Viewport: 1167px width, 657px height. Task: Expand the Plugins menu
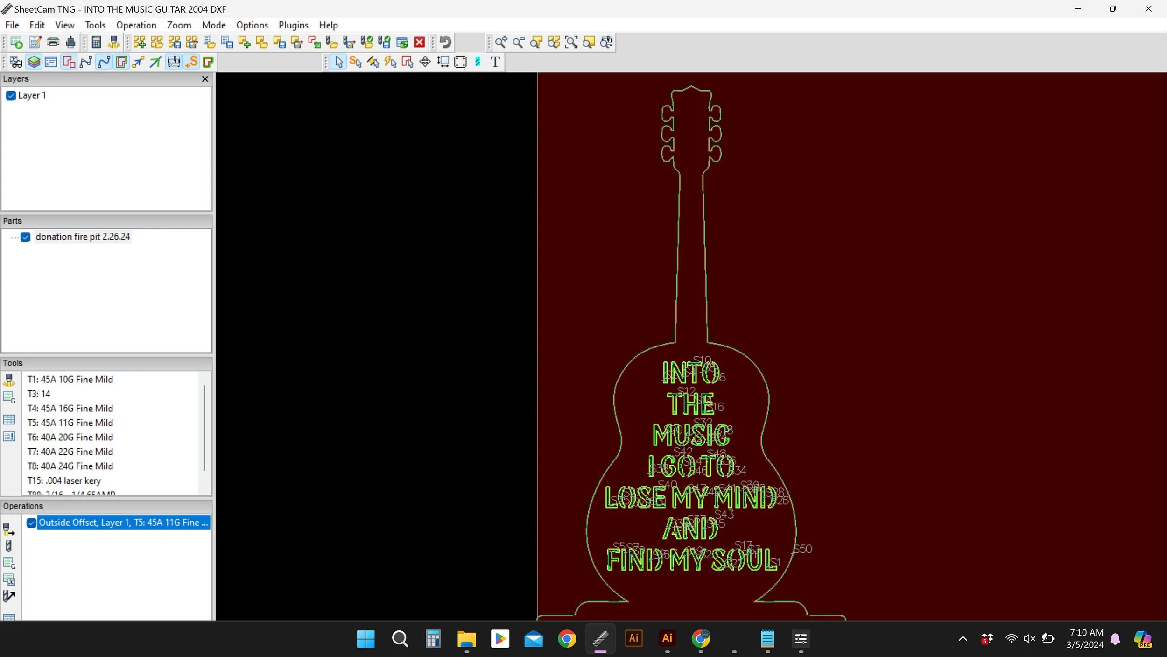pos(293,25)
